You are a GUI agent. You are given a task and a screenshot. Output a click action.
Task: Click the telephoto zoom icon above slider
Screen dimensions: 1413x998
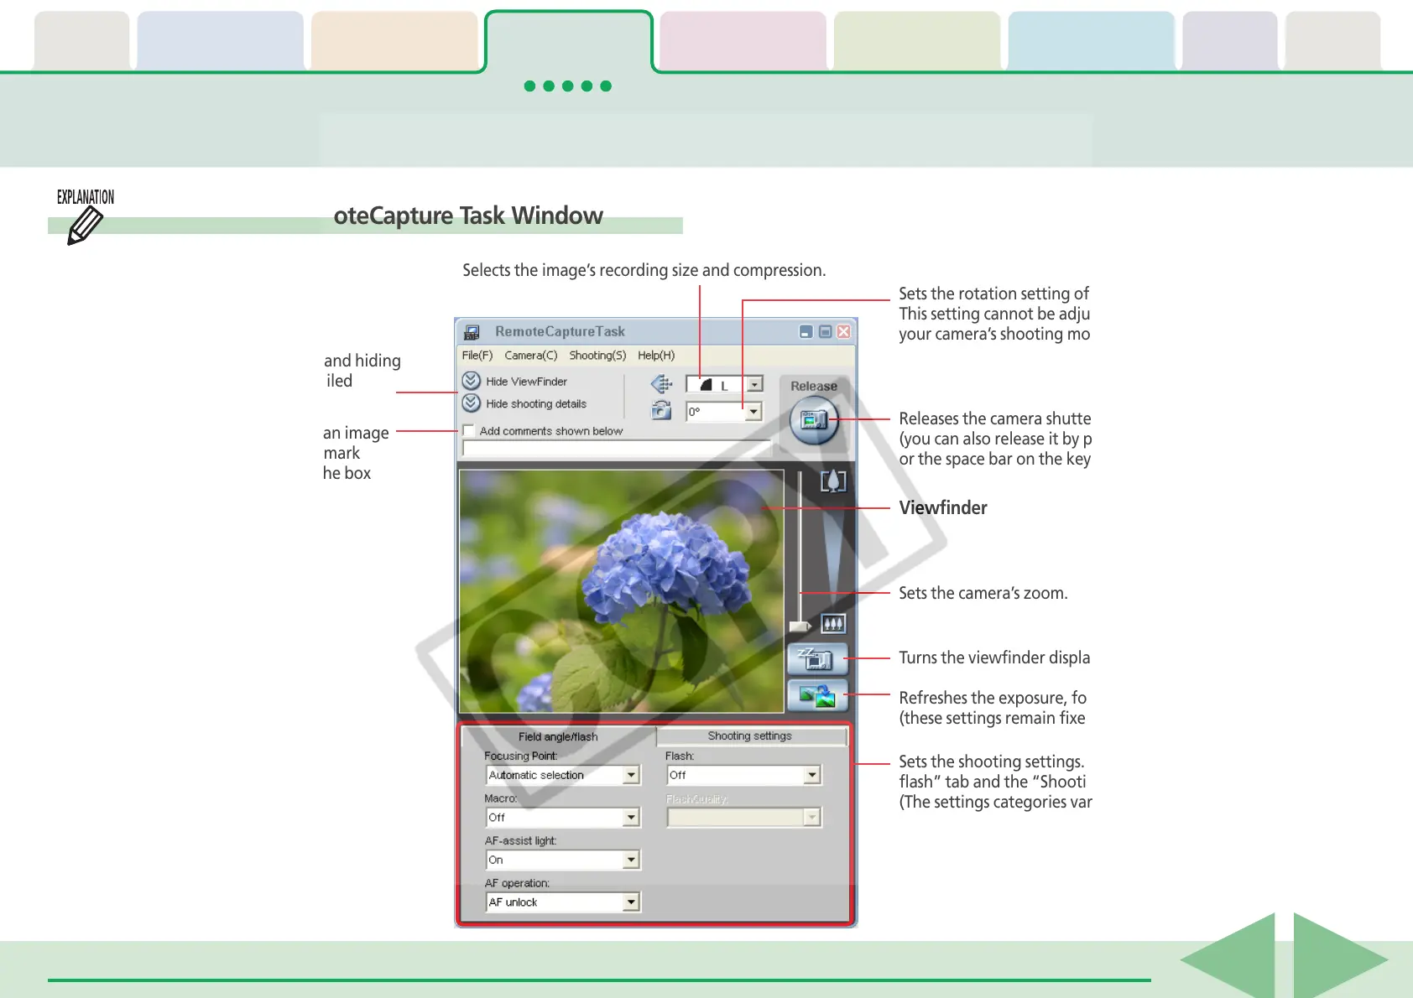point(832,481)
